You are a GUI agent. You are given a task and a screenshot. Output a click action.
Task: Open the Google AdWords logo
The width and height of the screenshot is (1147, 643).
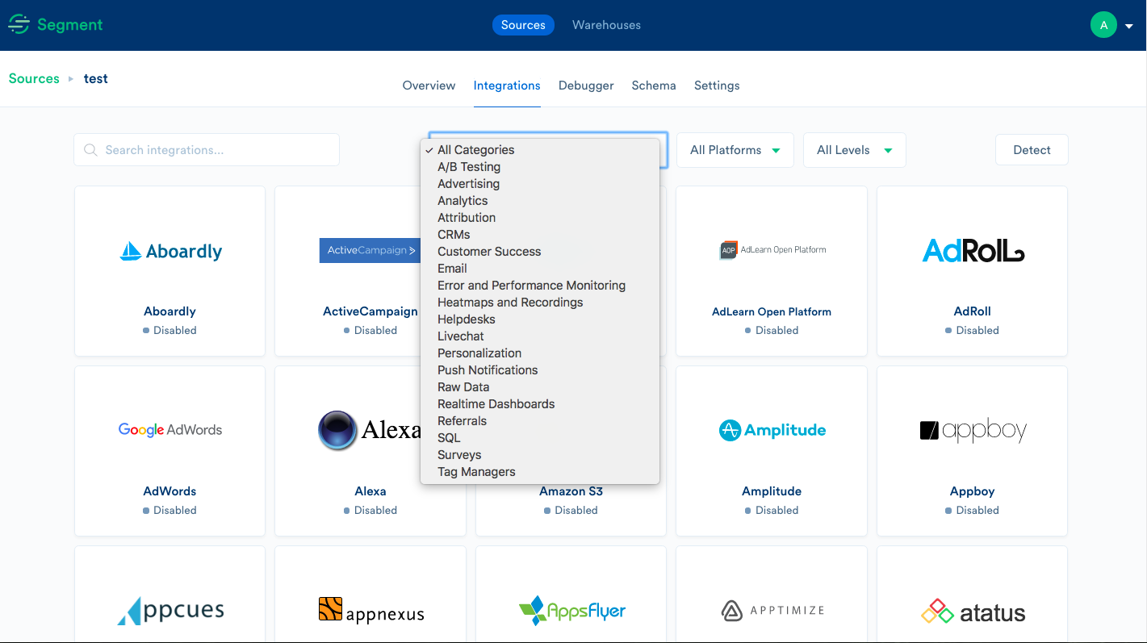click(x=170, y=430)
